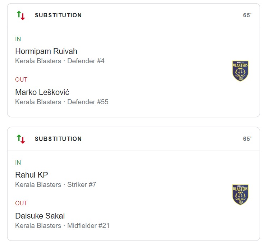Click the 65' minute marker in the Rahul KP card
Screen dimensions: 265x243
click(247, 139)
